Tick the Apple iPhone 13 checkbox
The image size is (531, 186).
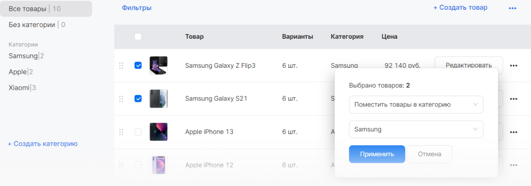click(138, 132)
